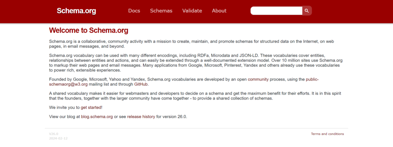
Task: Click the V26.0 version text in the footer
Action: click(54, 134)
